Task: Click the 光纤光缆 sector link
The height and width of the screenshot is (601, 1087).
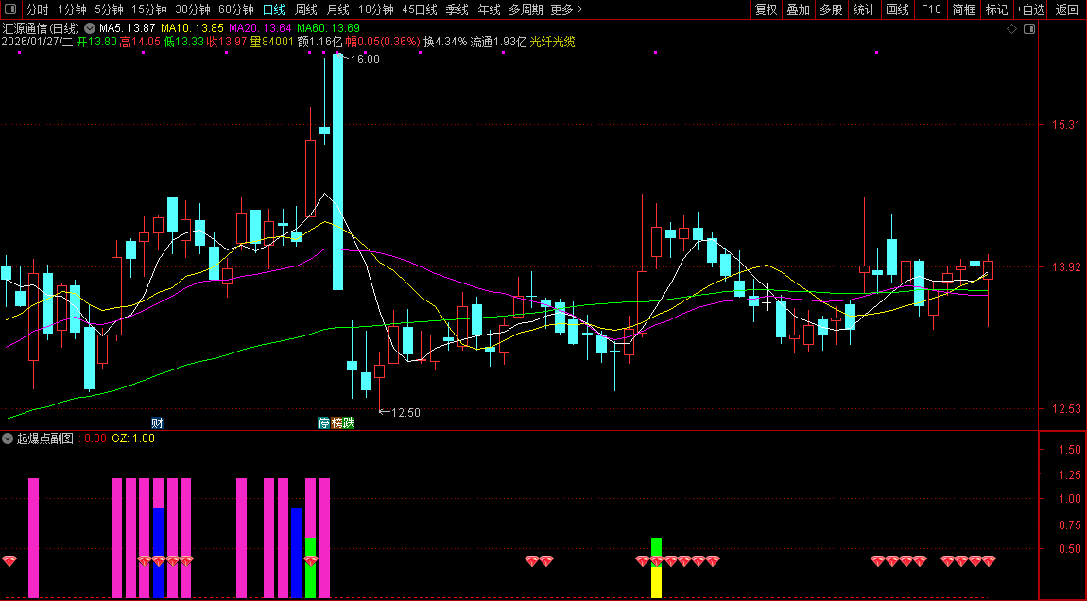Action: click(553, 42)
